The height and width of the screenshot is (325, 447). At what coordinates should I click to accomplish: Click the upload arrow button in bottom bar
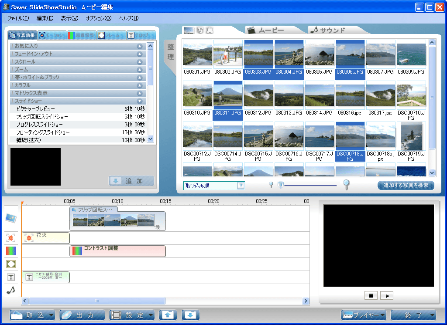pyautogui.click(x=168, y=315)
